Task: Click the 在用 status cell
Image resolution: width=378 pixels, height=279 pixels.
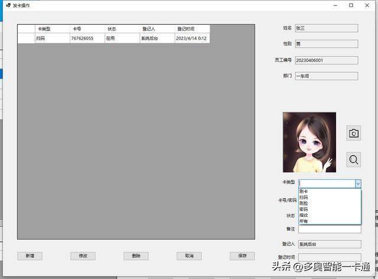Action: (122, 38)
